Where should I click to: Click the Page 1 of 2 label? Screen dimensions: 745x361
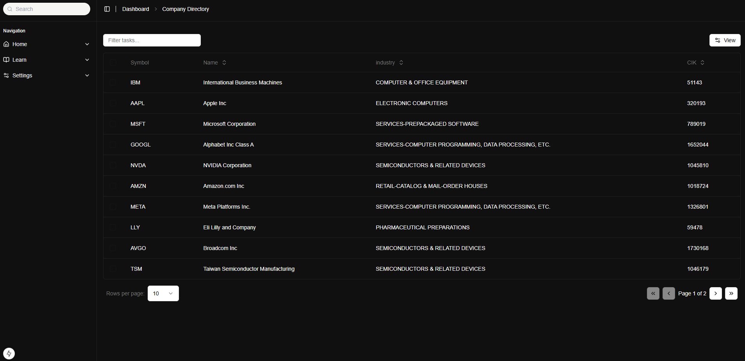click(x=692, y=293)
